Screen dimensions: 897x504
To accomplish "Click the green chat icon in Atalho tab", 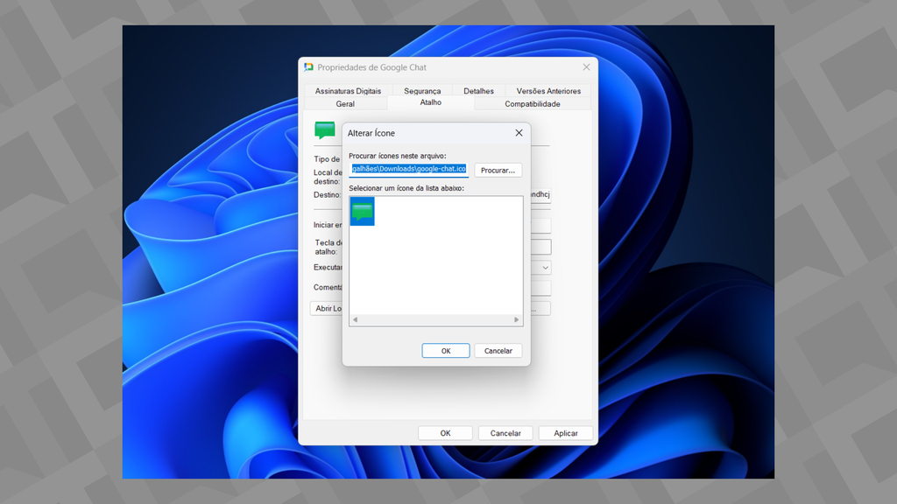I will [325, 130].
